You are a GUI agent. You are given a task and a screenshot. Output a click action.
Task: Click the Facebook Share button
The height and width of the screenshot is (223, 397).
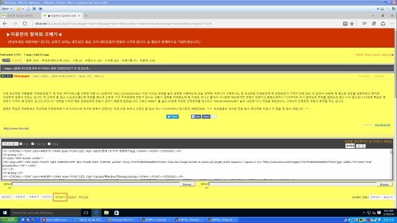(206, 116)
